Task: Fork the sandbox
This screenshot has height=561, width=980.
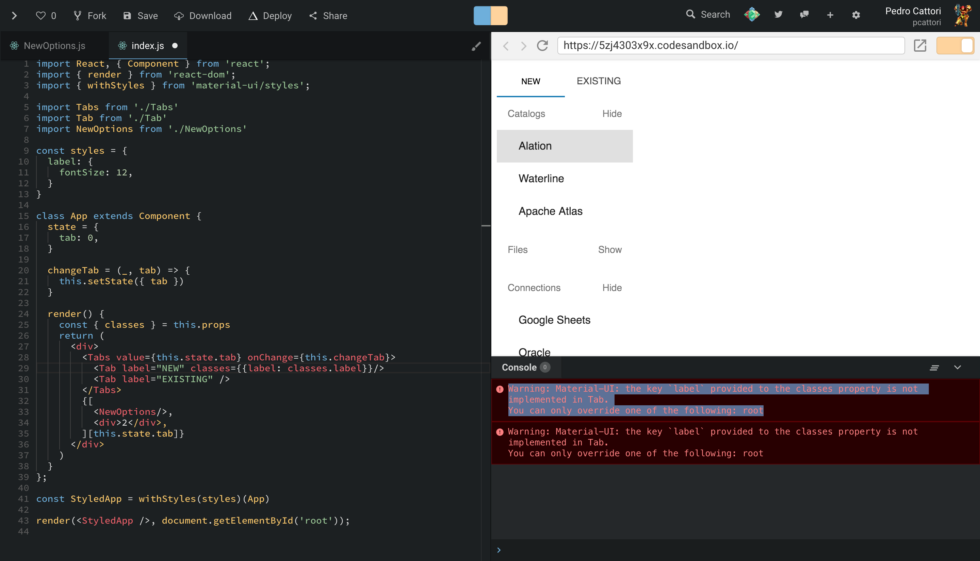Action: click(89, 16)
